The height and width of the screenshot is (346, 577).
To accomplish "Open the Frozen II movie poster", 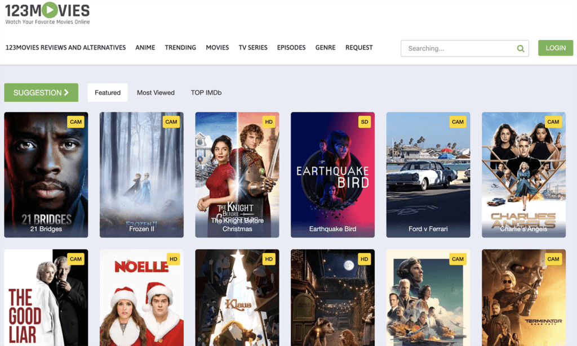I will click(141, 175).
